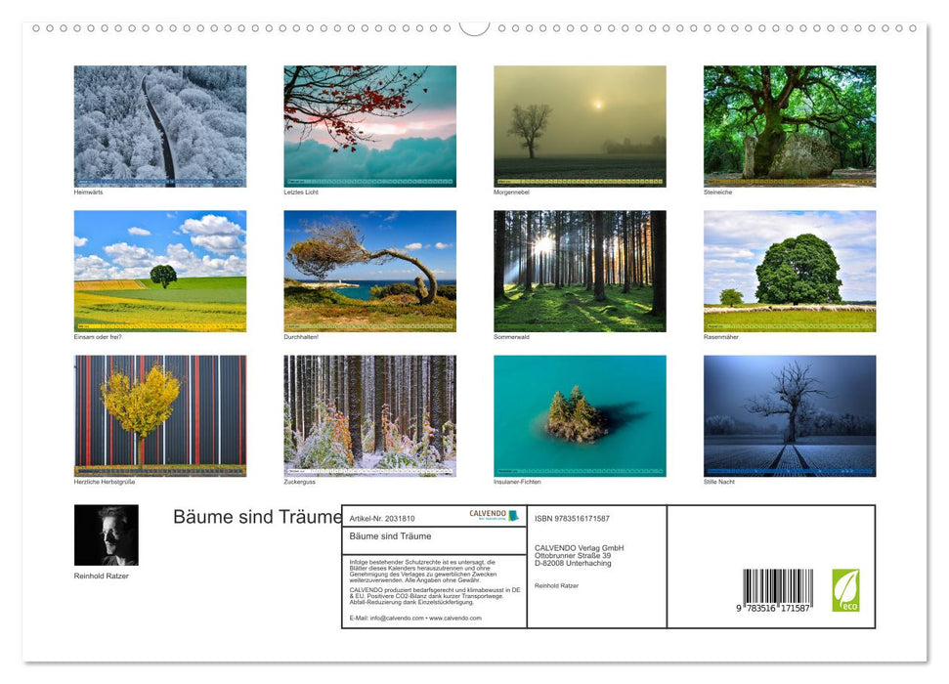Screen dimensions: 949x684
Task: Click the info@calvendo.com email address
Action: point(396,617)
